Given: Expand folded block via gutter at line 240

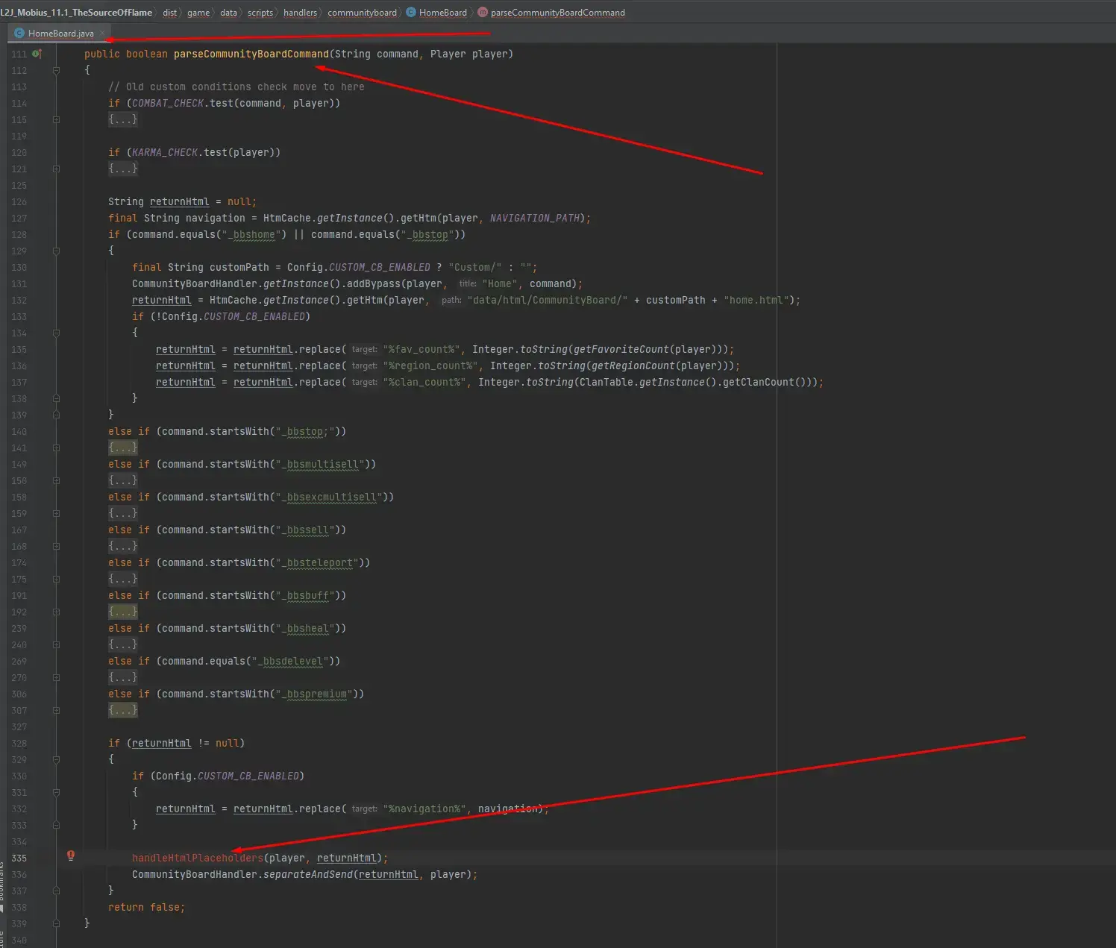Looking at the screenshot, I should (56, 644).
